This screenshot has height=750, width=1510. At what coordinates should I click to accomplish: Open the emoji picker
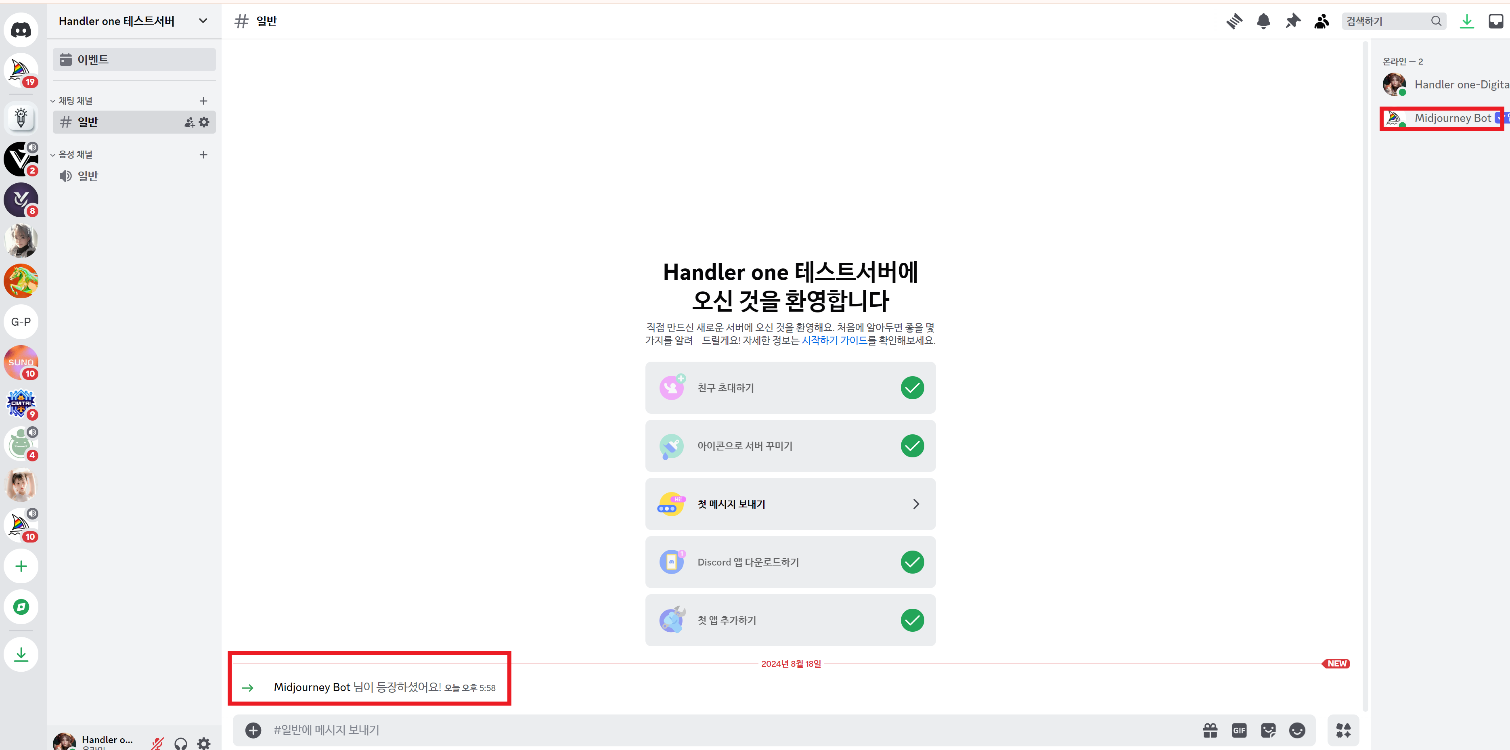click(x=1297, y=730)
